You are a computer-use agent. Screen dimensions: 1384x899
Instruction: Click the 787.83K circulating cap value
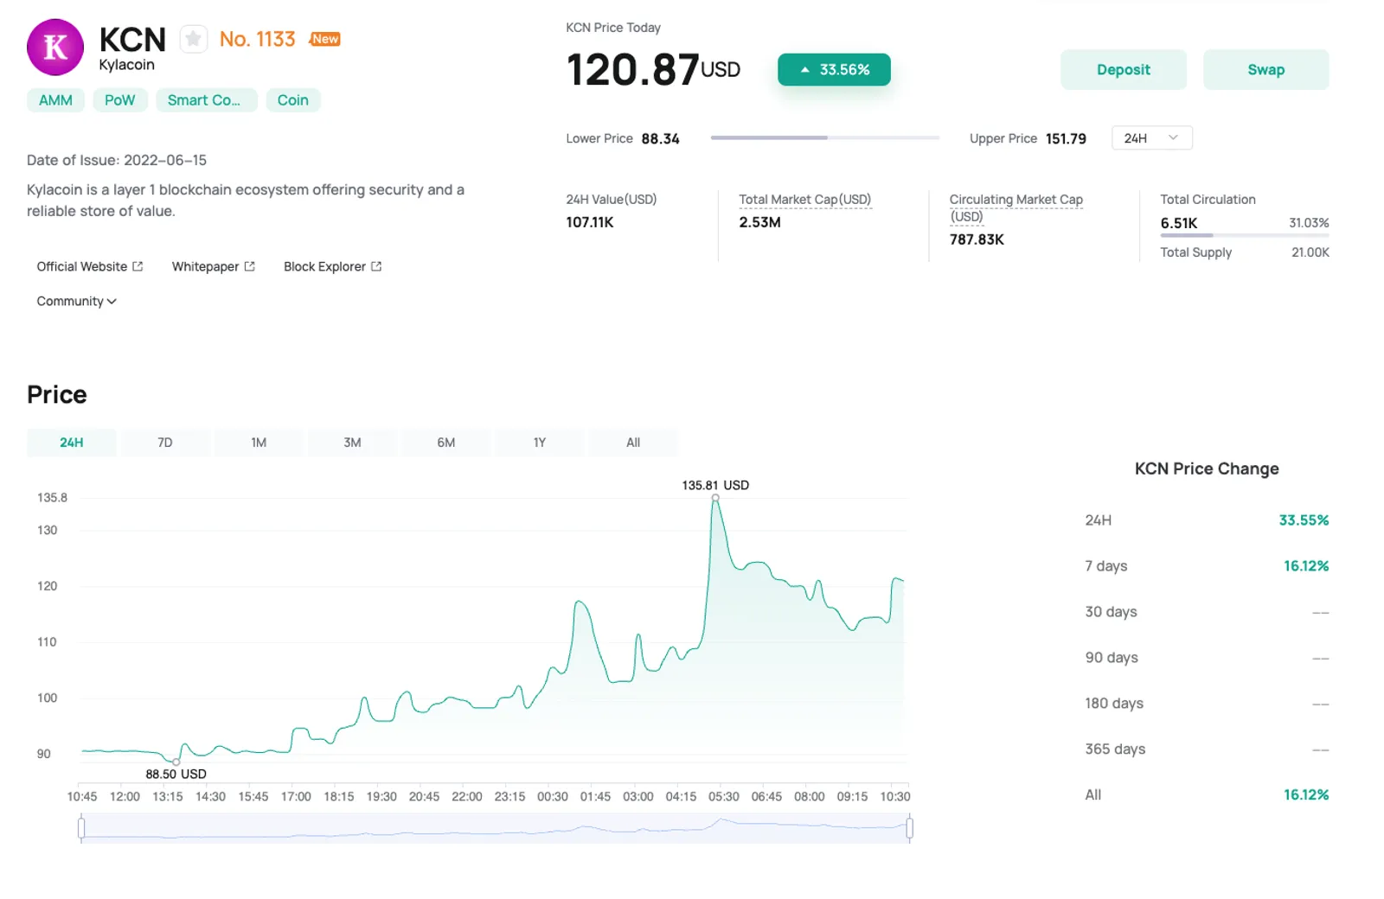977,239
